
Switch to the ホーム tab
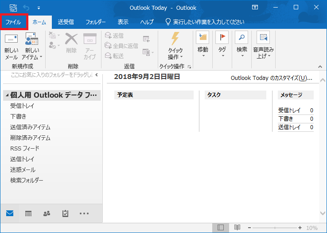(39, 22)
